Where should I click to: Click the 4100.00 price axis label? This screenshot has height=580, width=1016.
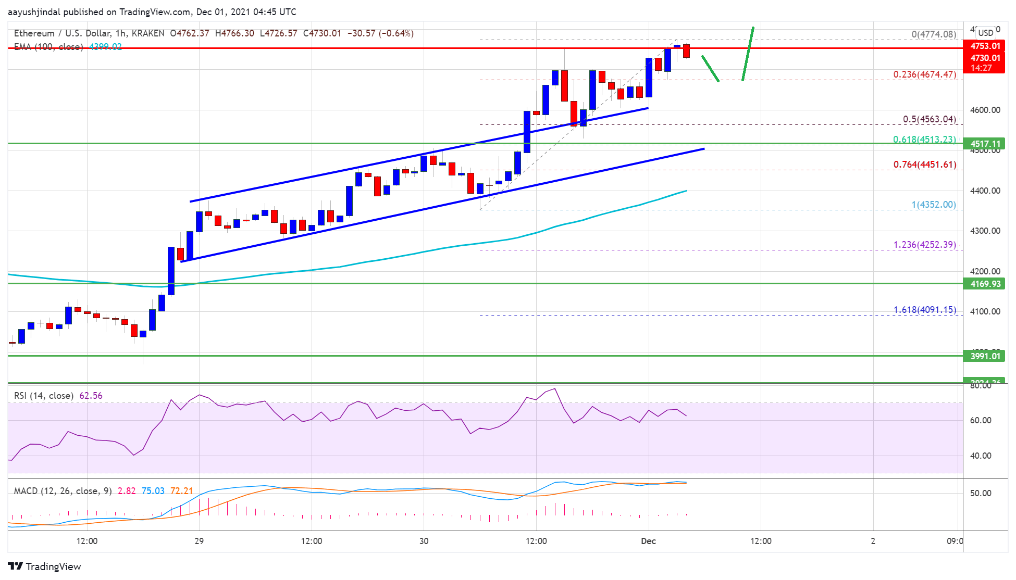pos(985,311)
